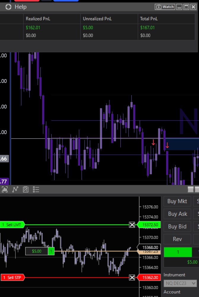Click the 15366.00 price axis label
Image resolution: width=199 pixels, height=297 pixels.
point(150,257)
